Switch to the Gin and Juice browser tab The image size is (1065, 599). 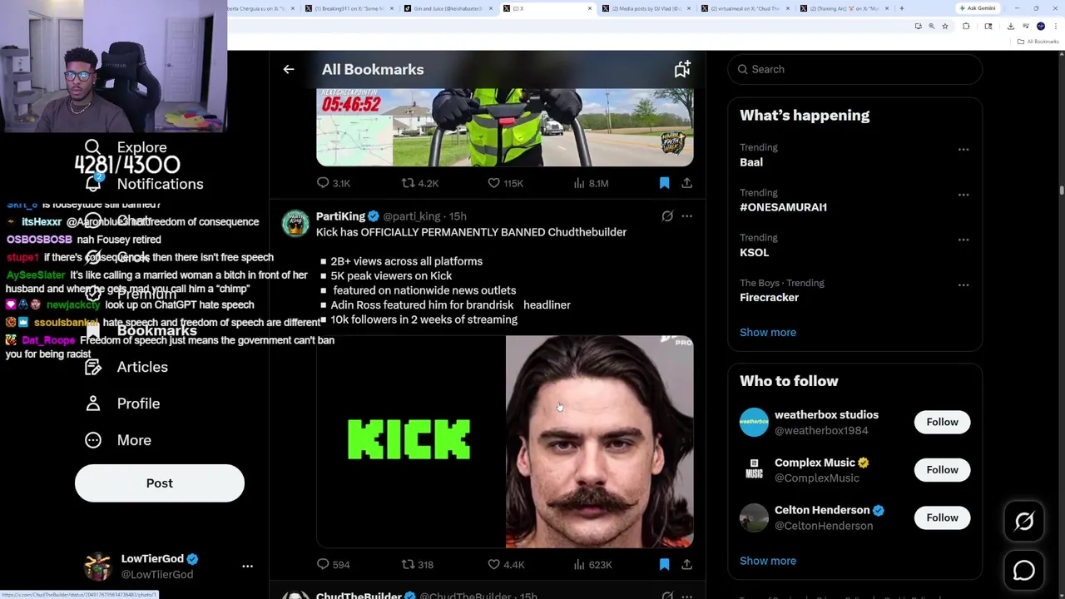tap(448, 8)
